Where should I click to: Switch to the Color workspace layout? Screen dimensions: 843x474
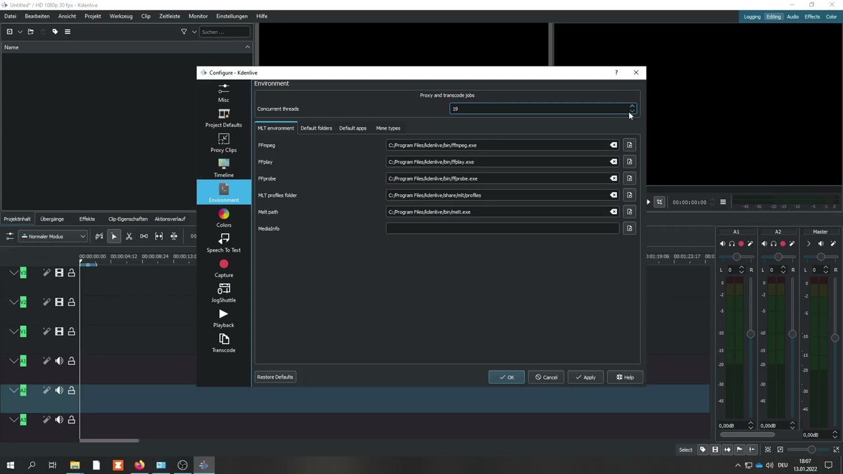click(831, 16)
